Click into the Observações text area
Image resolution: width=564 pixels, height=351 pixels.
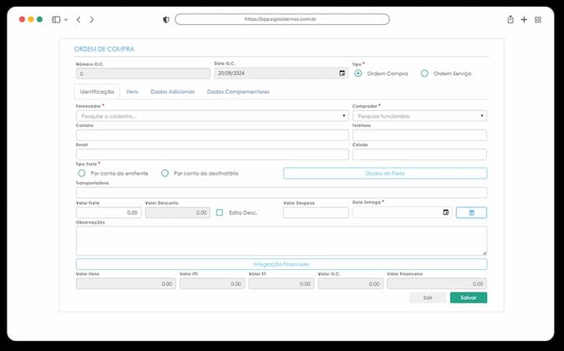point(282,241)
